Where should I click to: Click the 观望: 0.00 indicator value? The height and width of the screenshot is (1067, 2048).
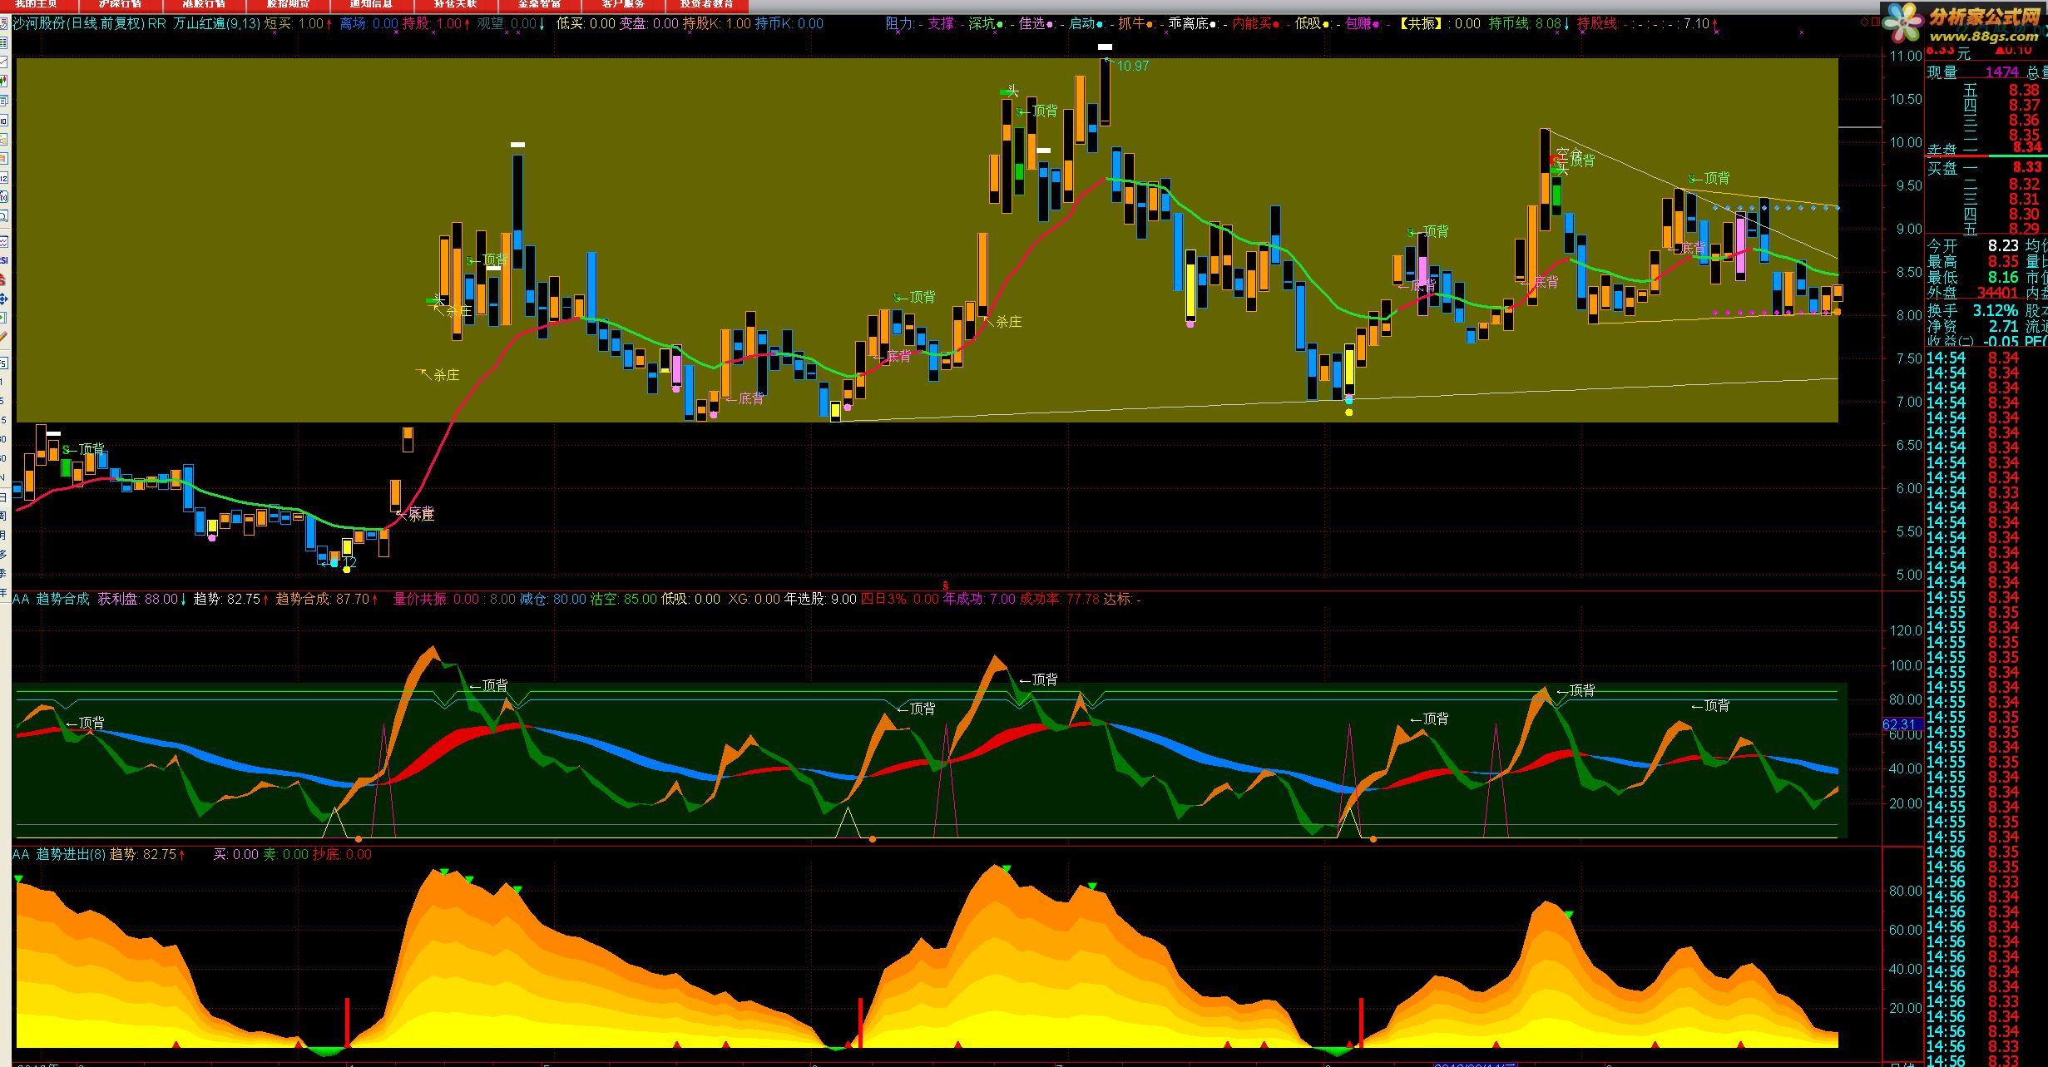(507, 23)
